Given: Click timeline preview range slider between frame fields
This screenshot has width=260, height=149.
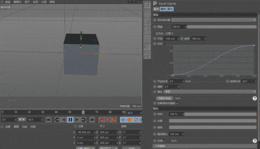Looking at the screenshot, I should (22, 119).
